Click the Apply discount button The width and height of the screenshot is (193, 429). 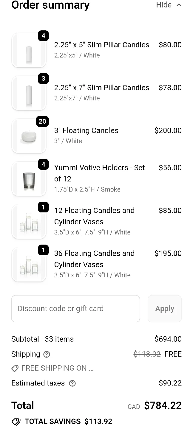164,309
